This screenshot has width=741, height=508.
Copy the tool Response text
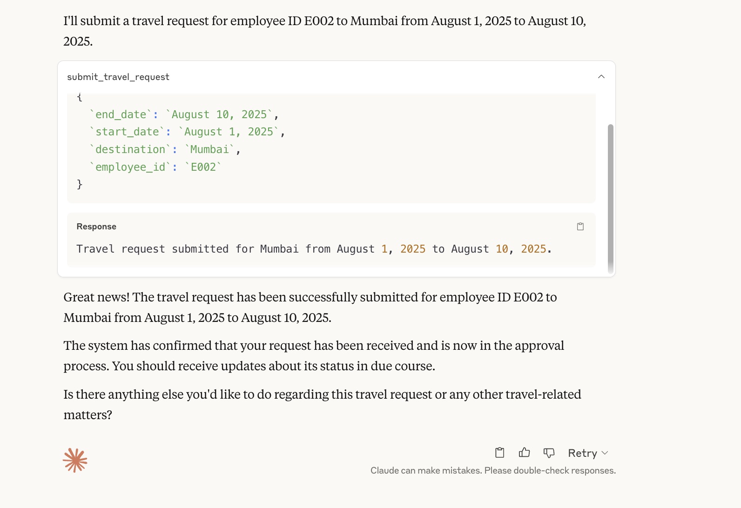coord(580,227)
